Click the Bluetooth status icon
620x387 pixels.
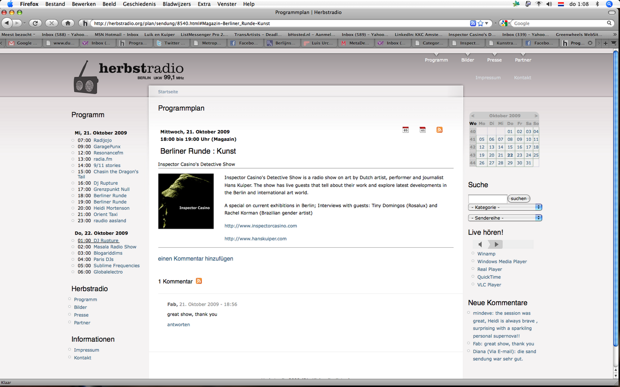(x=597, y=4)
